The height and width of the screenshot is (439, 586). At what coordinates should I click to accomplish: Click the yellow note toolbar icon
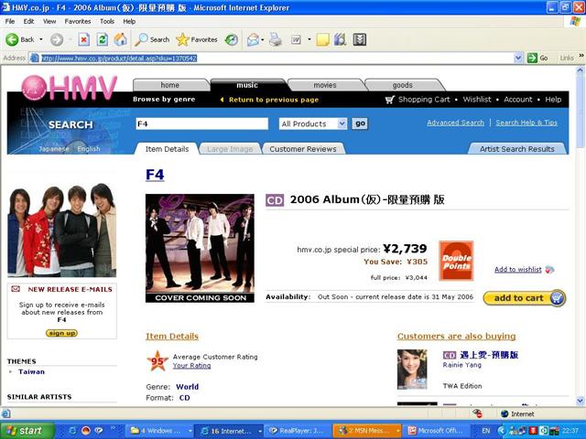coord(322,39)
